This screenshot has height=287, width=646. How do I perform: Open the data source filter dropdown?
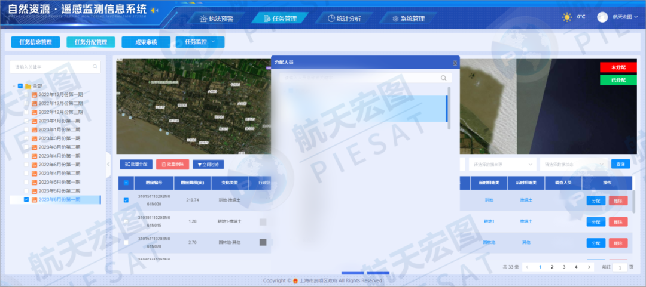(x=502, y=164)
